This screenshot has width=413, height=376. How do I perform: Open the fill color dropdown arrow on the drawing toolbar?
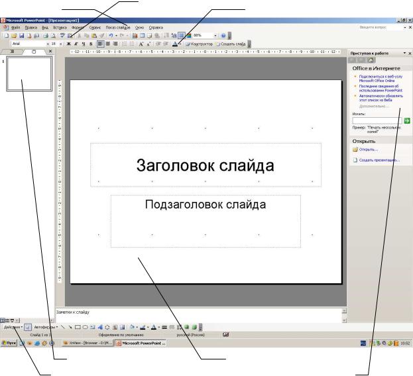tap(137, 327)
